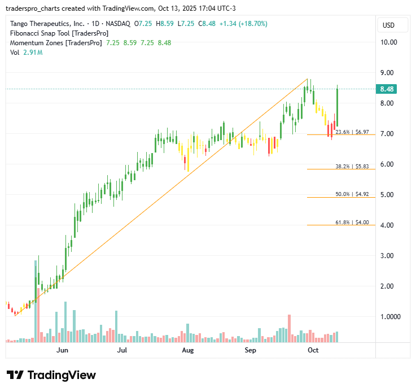Viewport: 416px width, 392px height.
Task: Click the Aug label on time axis
Action: click(188, 350)
